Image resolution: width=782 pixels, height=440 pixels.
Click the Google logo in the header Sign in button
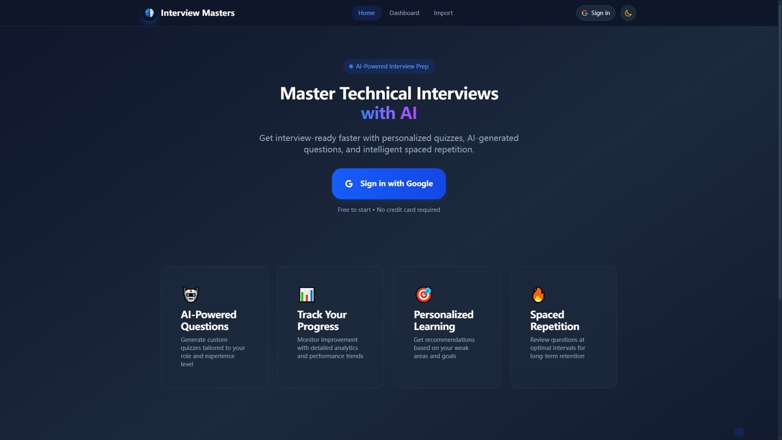pos(585,13)
